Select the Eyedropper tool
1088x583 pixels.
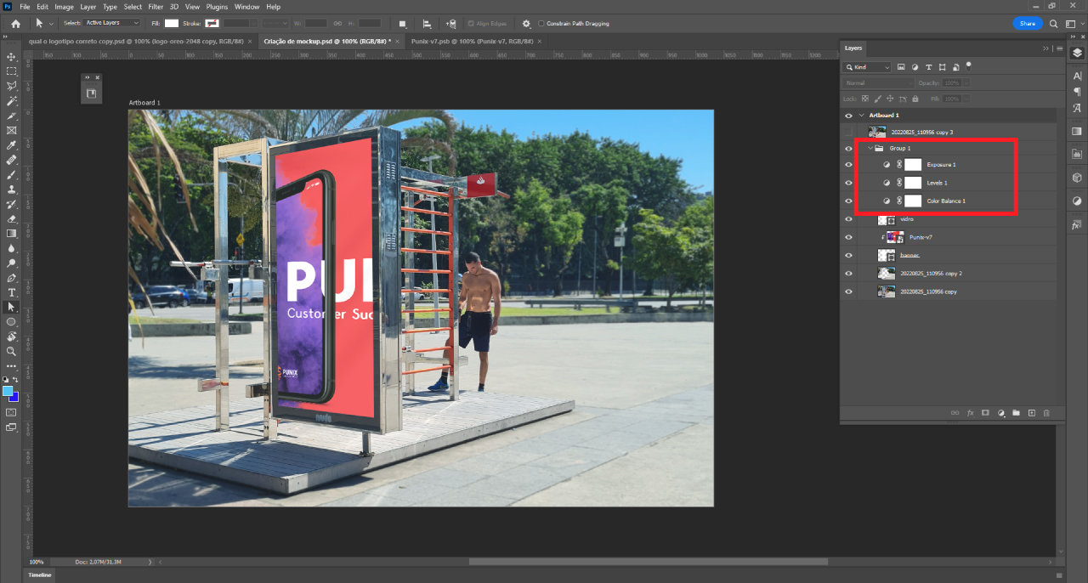click(x=12, y=145)
